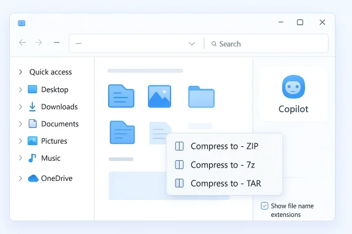Select the document folder in top row
352x234 pixels.
(x=121, y=96)
